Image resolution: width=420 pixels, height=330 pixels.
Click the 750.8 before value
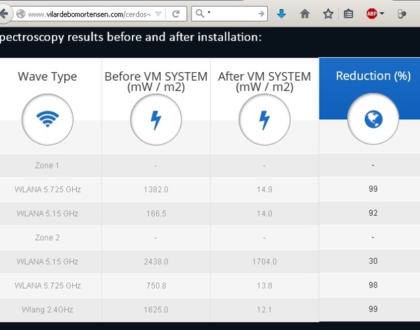(156, 285)
